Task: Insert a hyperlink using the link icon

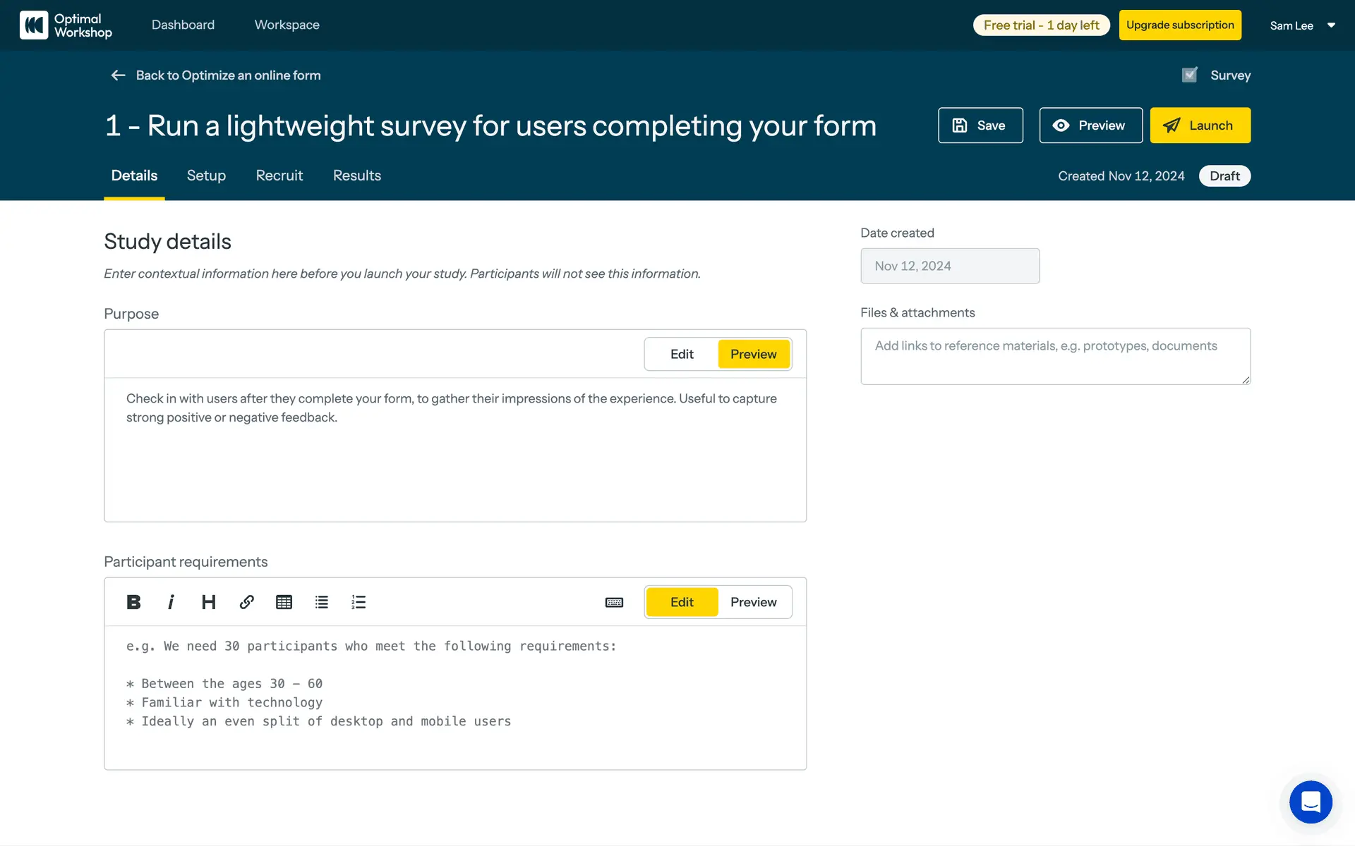Action: (246, 602)
